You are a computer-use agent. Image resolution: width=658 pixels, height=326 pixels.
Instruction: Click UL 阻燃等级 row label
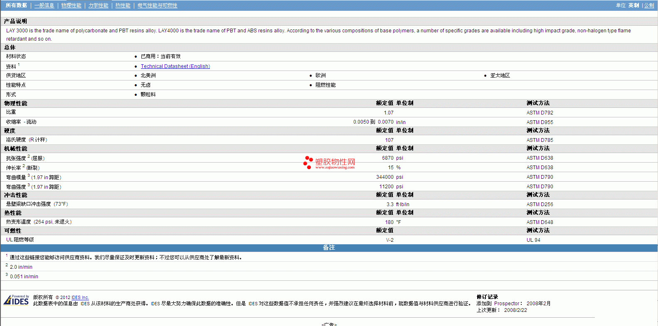20,240
